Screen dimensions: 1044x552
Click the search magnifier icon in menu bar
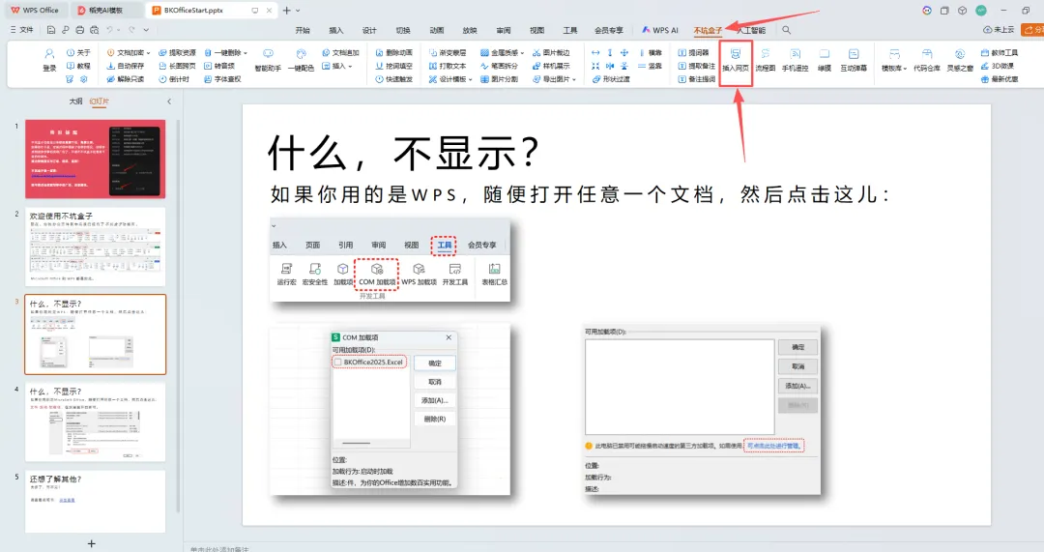click(786, 30)
